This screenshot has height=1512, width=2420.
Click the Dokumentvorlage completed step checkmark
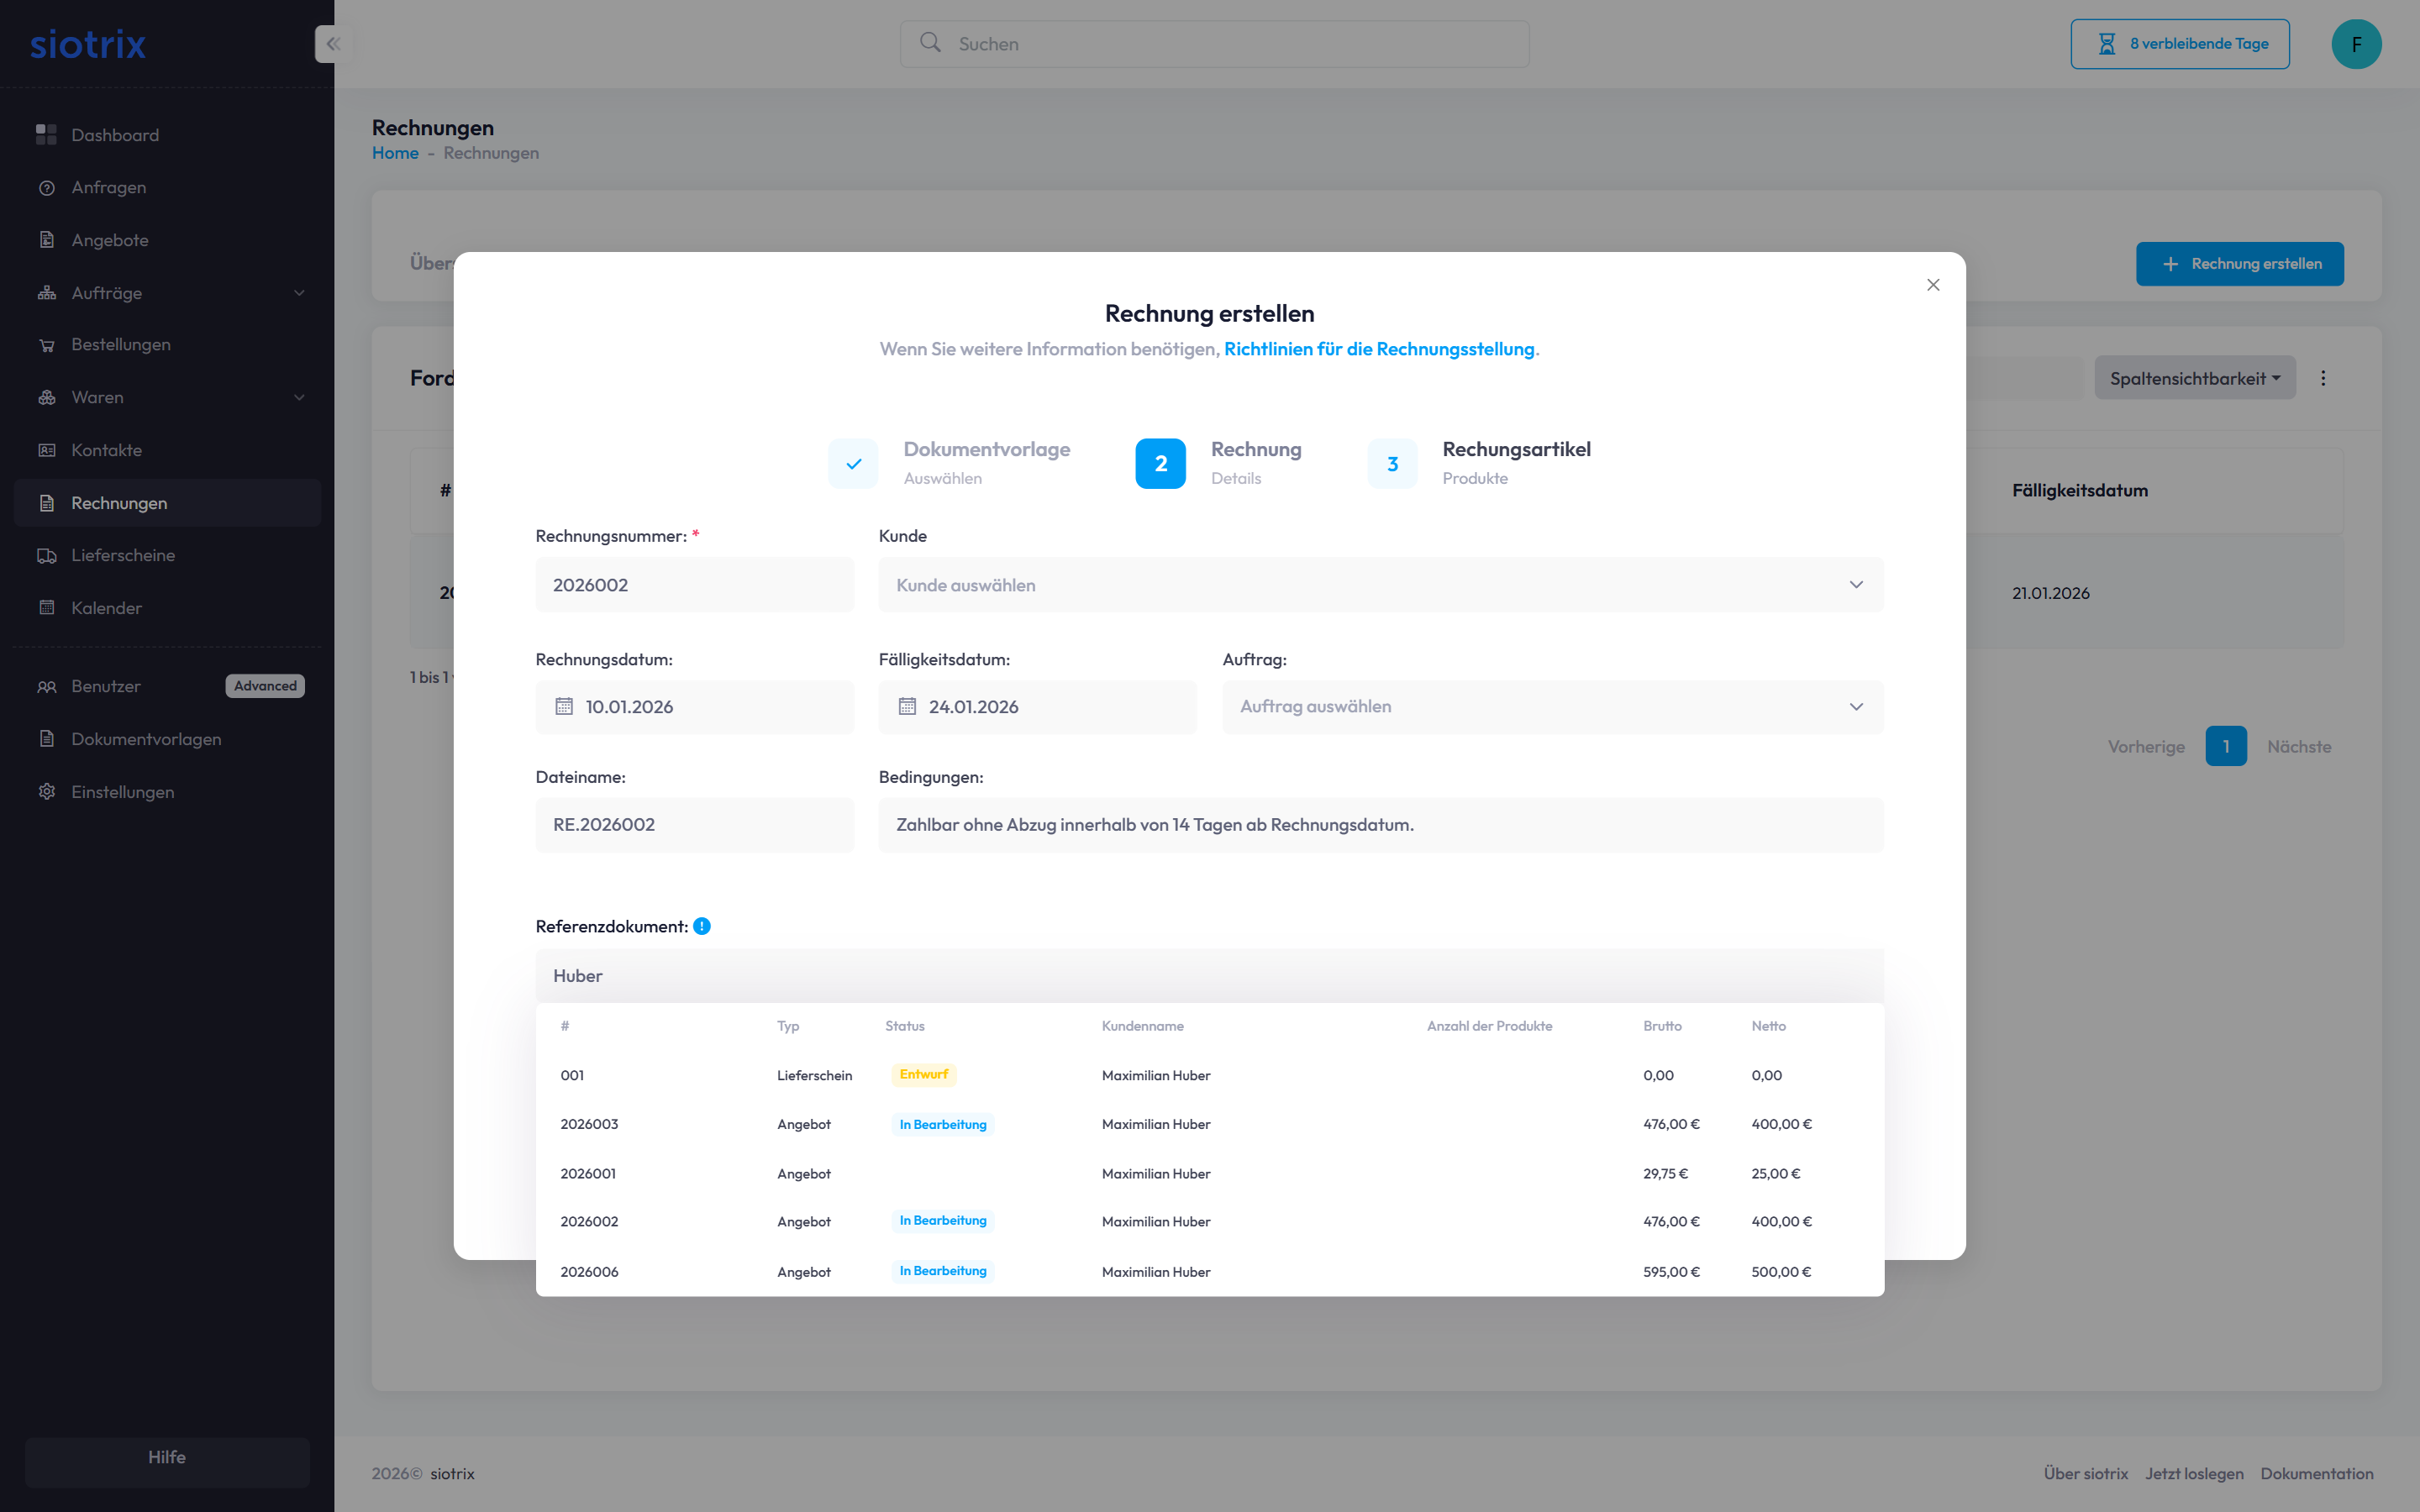(x=853, y=464)
